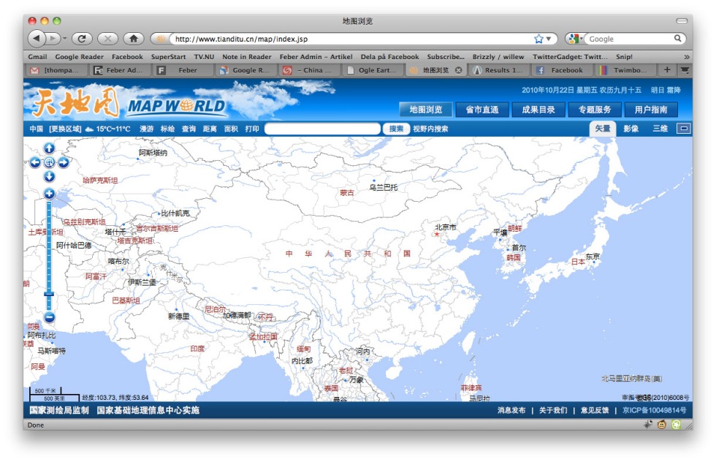The height and width of the screenshot is (462, 716).
Task: Expand the bookmarks bar overflow chevron
Action: (686, 57)
